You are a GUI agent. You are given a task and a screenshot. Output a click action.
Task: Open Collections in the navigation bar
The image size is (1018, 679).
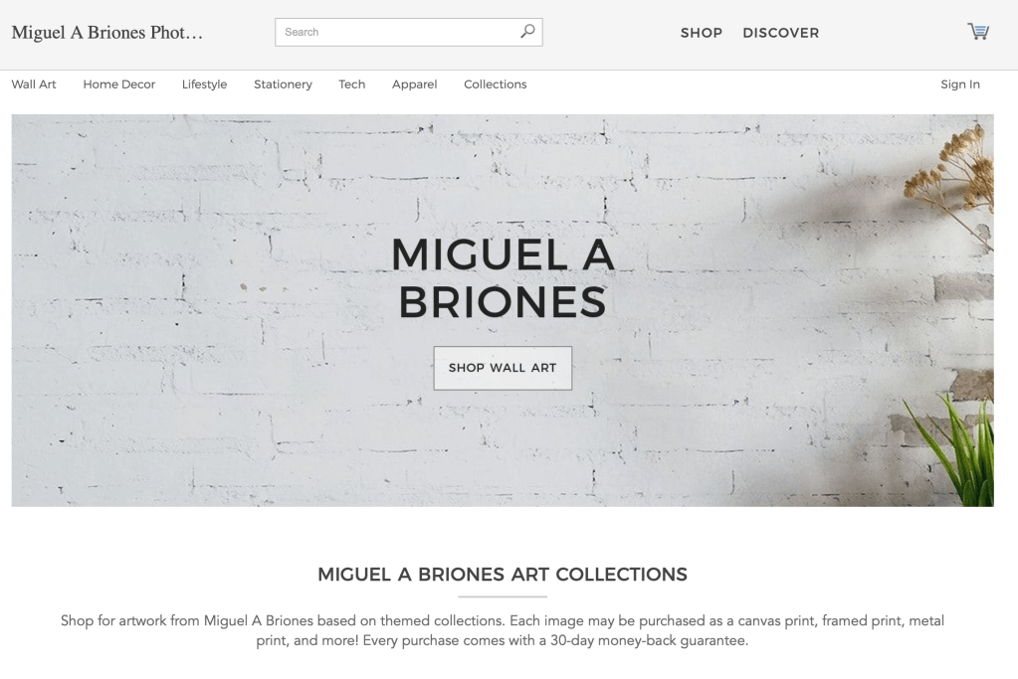pos(496,85)
